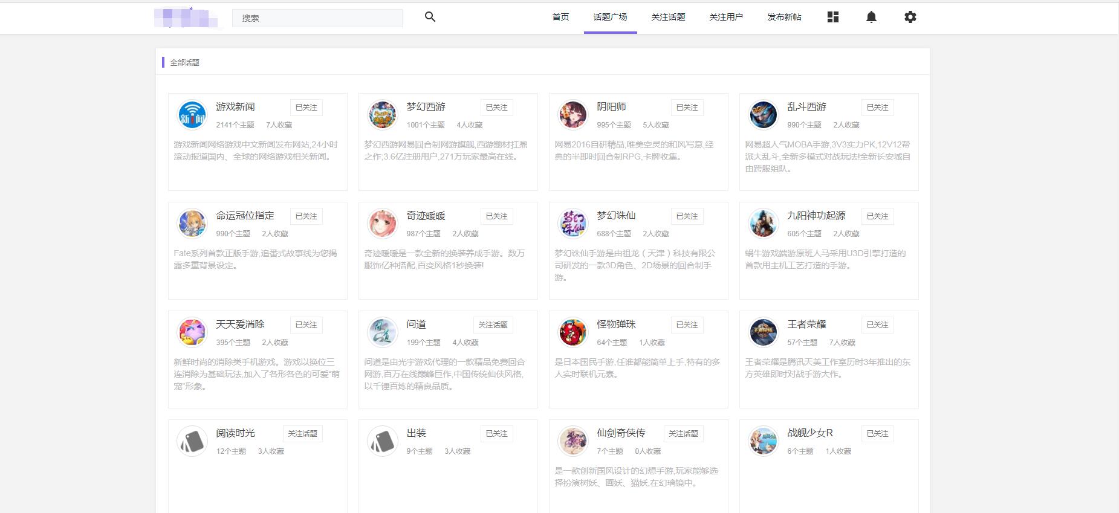Open the 游戏新闻 topic title

[235, 107]
